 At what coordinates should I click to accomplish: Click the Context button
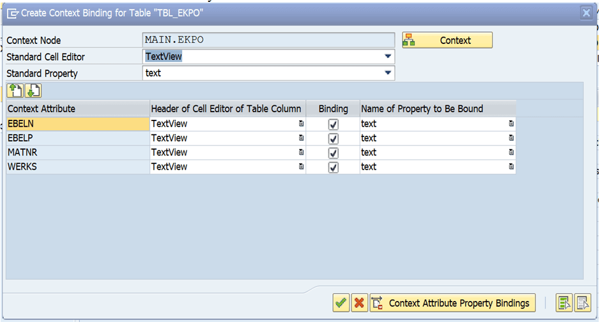tap(447, 40)
